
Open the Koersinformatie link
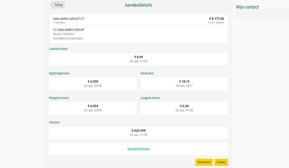[x=138, y=149]
